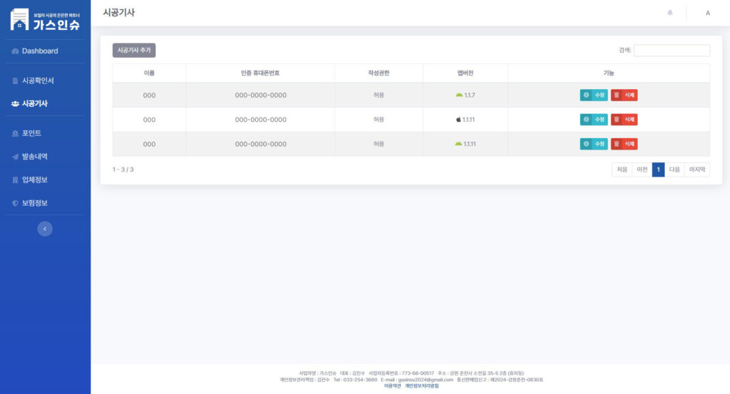Click 삭제 in the last table row
The height and width of the screenshot is (394, 730).
point(624,144)
